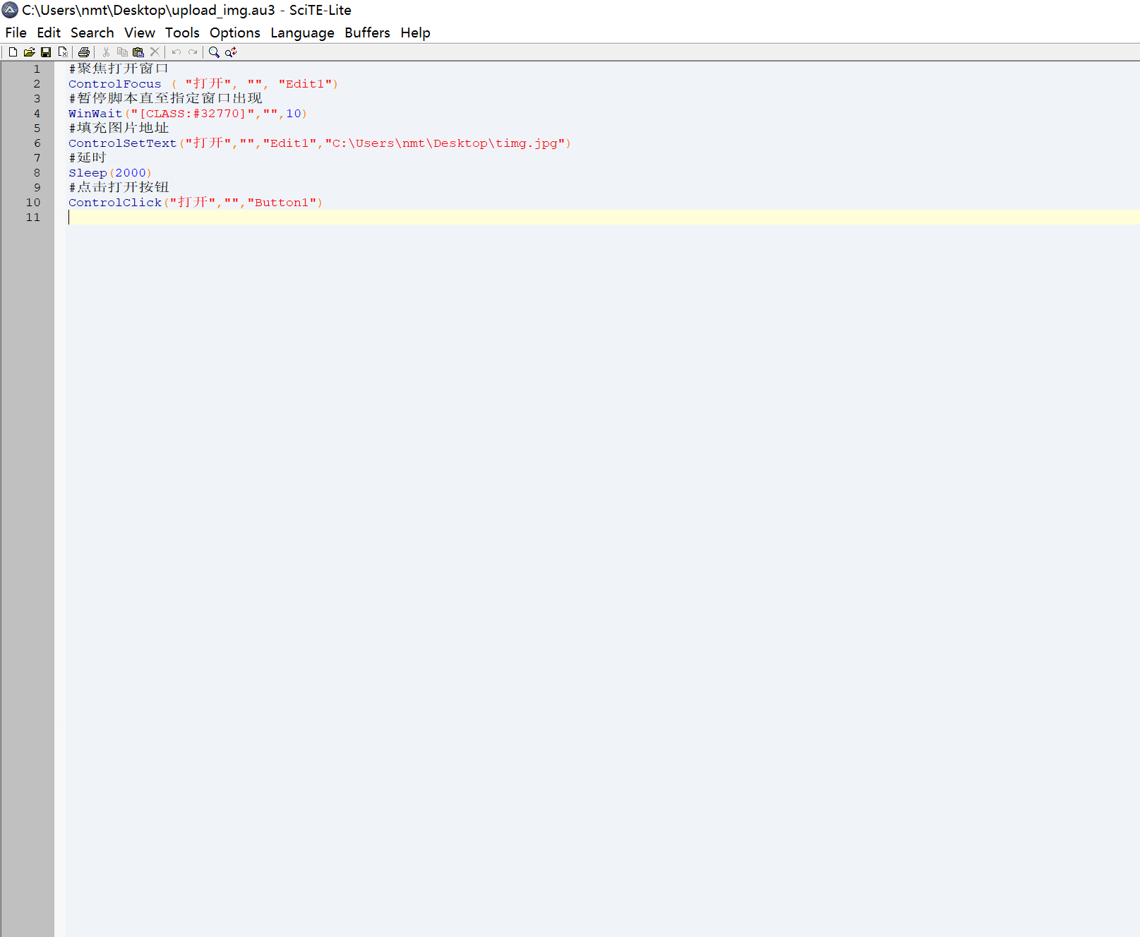Image resolution: width=1140 pixels, height=937 pixels.
Task: Click the "[CLASS:#32770]" string
Action: [x=192, y=114]
